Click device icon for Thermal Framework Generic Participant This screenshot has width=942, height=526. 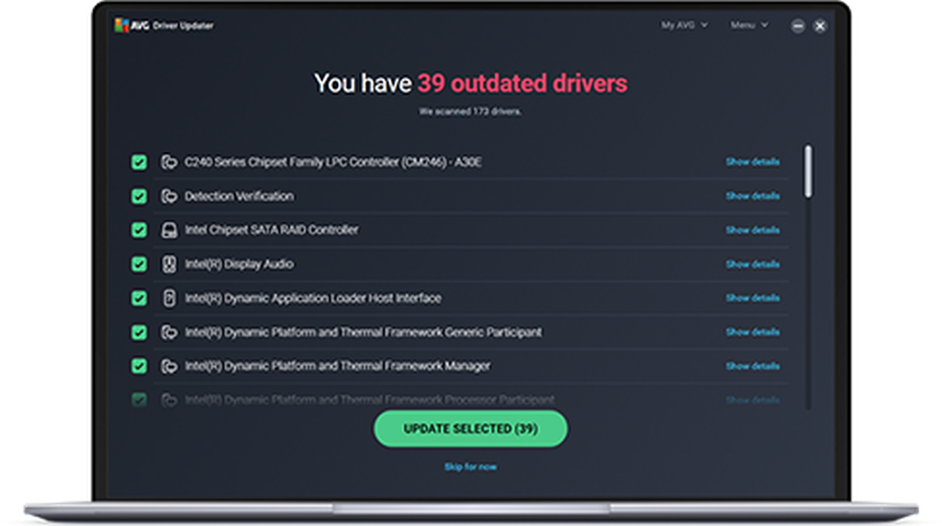[x=169, y=333]
